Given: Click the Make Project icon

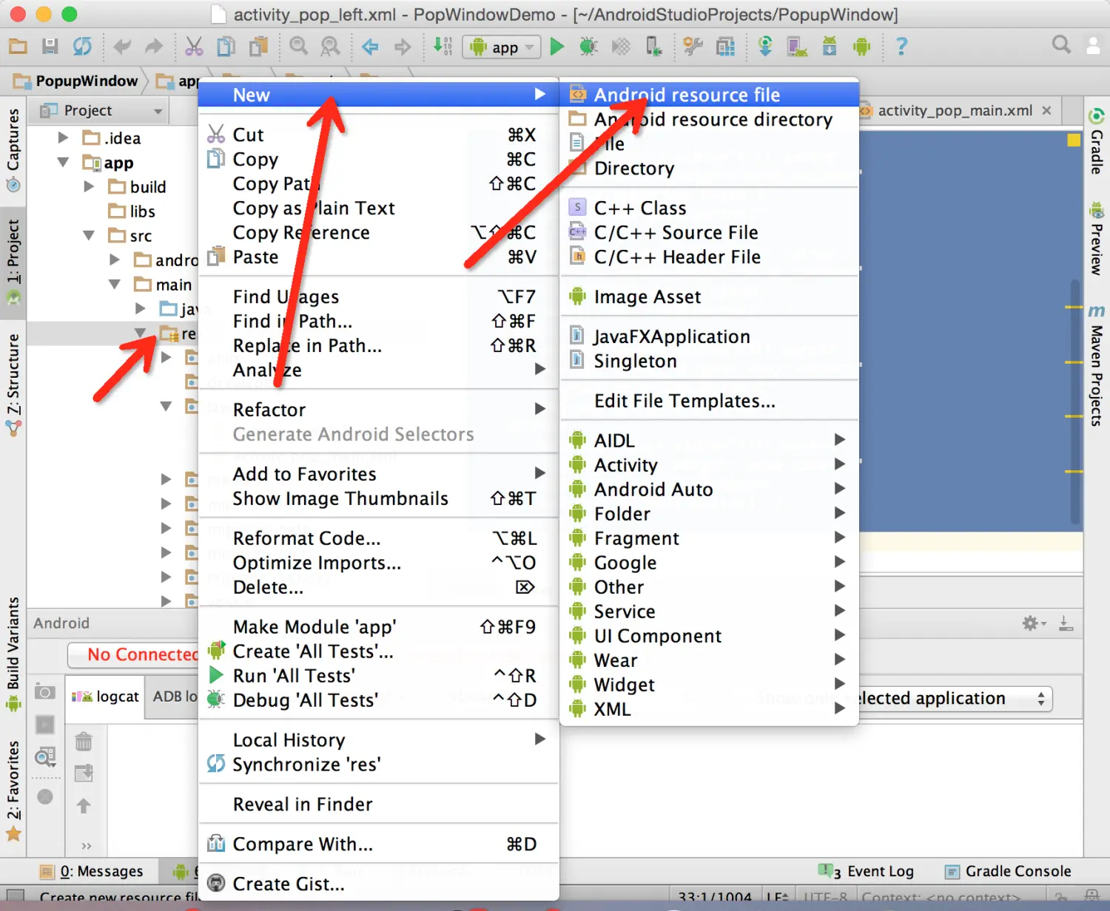Looking at the screenshot, I should click(443, 47).
